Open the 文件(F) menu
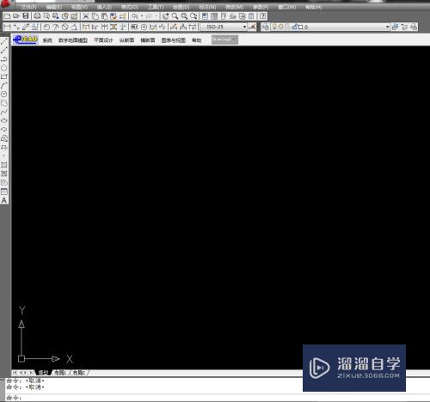The width and height of the screenshot is (430, 402). tap(29, 7)
